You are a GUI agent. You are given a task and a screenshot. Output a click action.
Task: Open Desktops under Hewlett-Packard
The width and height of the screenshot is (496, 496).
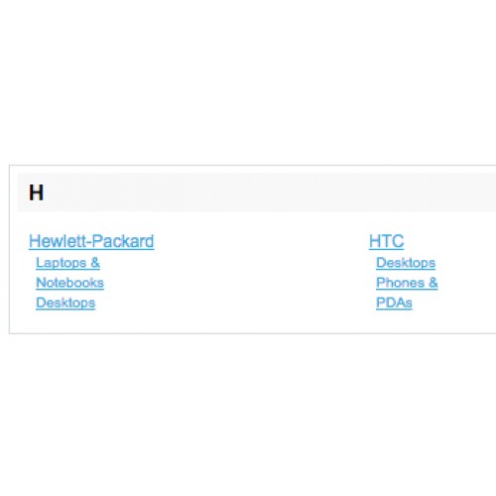tap(65, 303)
